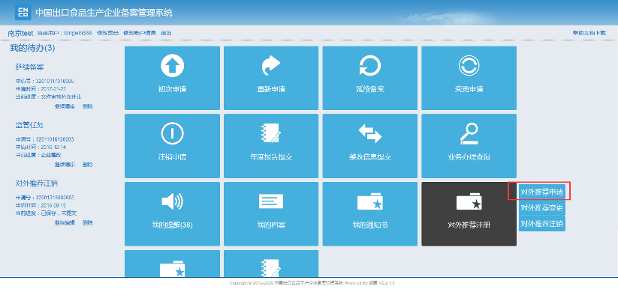The image size is (618, 289).
Task: Click the copyright footer text
Action: [312, 283]
